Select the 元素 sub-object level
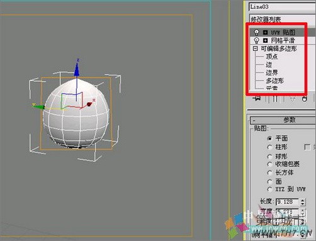This screenshot has width=316, height=241. [272, 88]
